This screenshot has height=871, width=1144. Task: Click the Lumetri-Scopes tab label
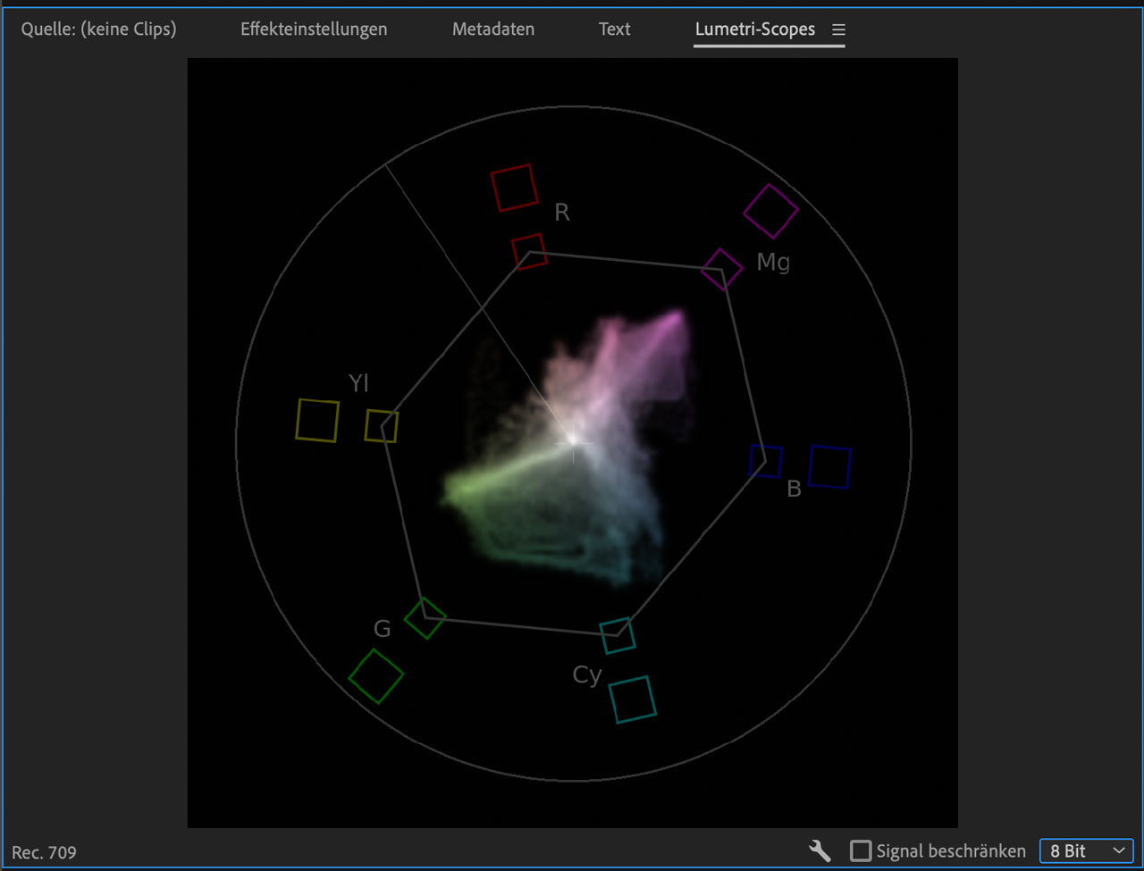[x=754, y=29]
